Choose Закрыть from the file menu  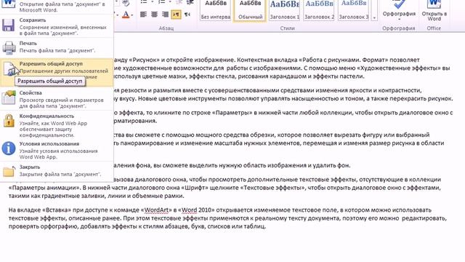(x=57, y=171)
